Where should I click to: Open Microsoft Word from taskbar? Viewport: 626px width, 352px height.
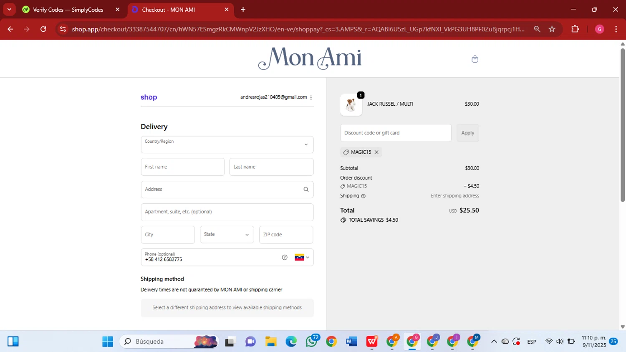pos(351,342)
